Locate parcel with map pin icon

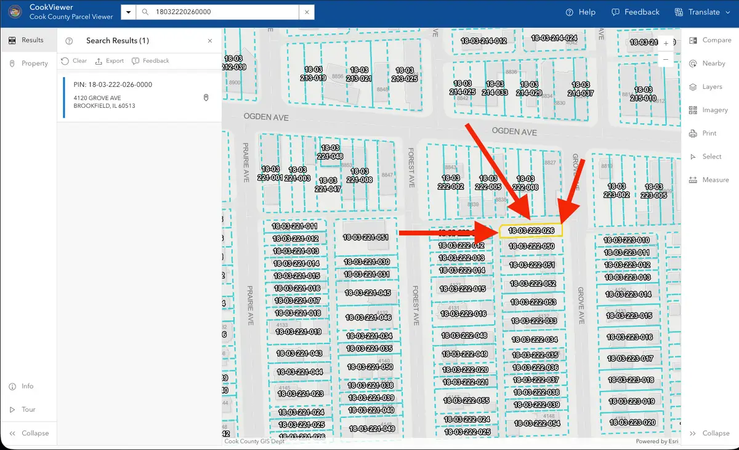click(x=206, y=98)
